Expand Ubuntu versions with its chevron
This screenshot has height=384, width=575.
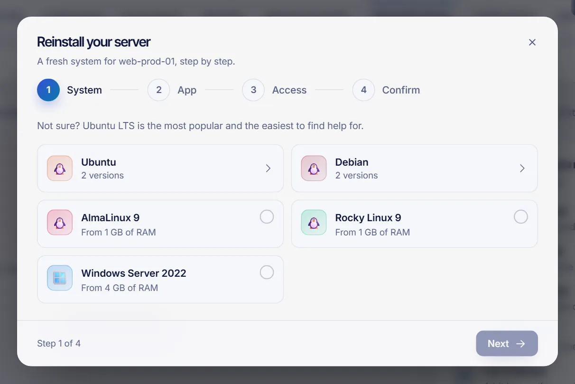268,168
